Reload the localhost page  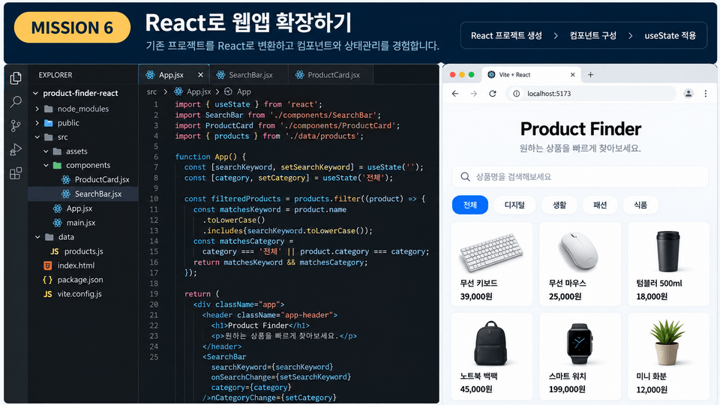(x=492, y=94)
